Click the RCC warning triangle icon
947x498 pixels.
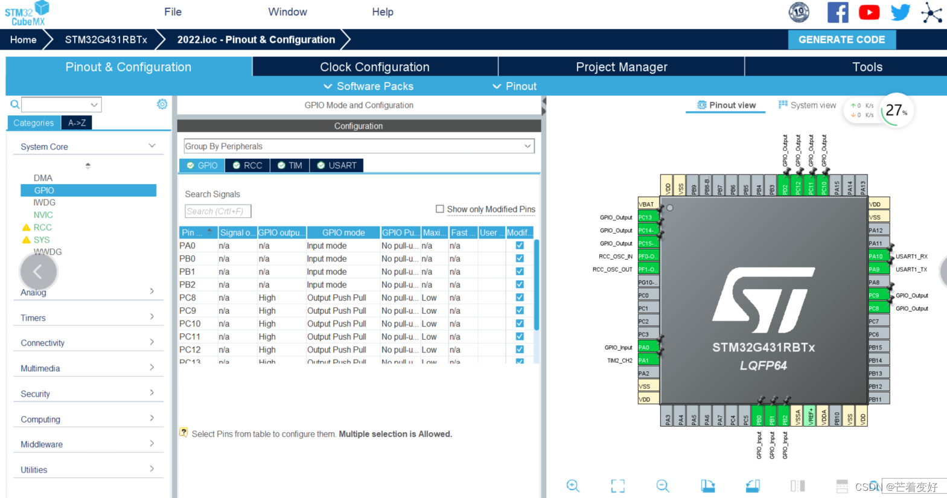click(26, 228)
